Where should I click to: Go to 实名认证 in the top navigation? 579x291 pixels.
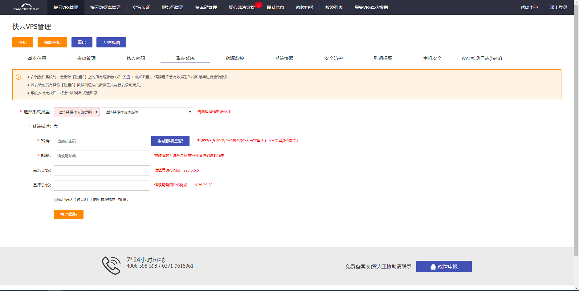pyautogui.click(x=141, y=7)
